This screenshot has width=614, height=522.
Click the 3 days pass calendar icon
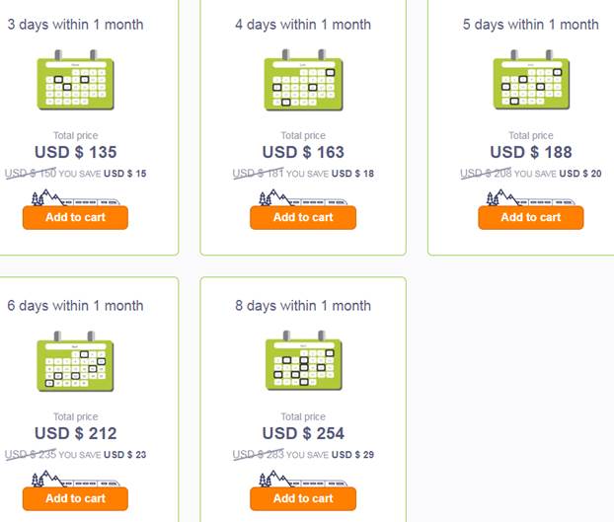tap(76, 80)
